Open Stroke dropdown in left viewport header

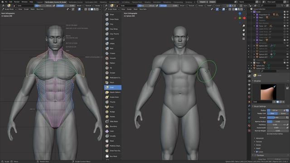point(98,6)
